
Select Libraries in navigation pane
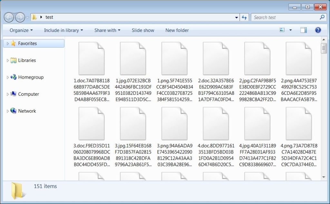[27, 60]
